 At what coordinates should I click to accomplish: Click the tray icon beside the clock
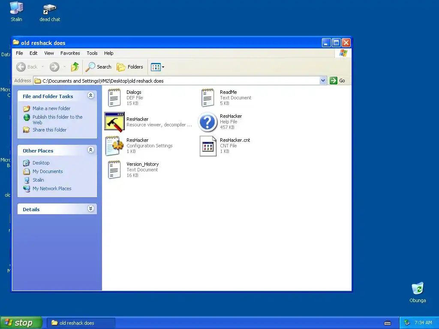tap(407, 323)
